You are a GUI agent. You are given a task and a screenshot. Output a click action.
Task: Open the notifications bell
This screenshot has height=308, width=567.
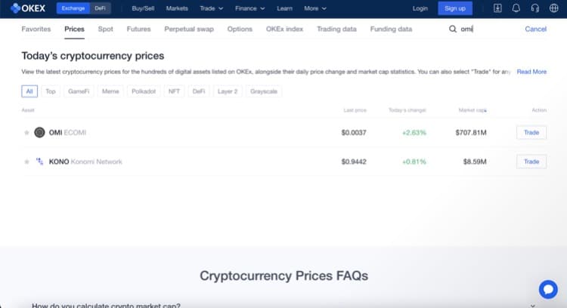tap(516, 8)
